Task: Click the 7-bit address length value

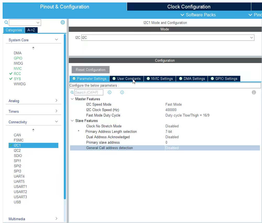Action: [169, 131]
